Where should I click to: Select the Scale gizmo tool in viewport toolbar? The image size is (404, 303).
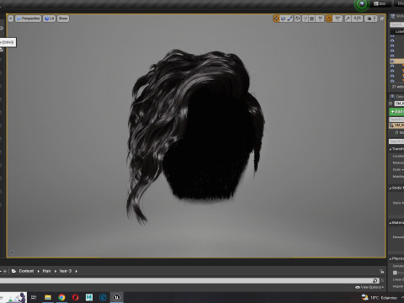(x=290, y=19)
